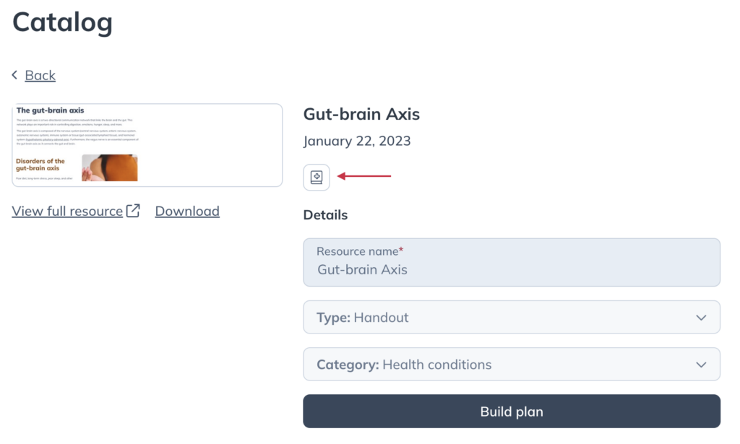Screen dimensions: 740x444
Task: Click the add-to-library book icon
Action: click(317, 177)
